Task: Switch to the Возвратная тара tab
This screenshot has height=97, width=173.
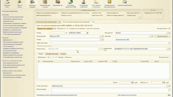Action: (x=52, y=54)
